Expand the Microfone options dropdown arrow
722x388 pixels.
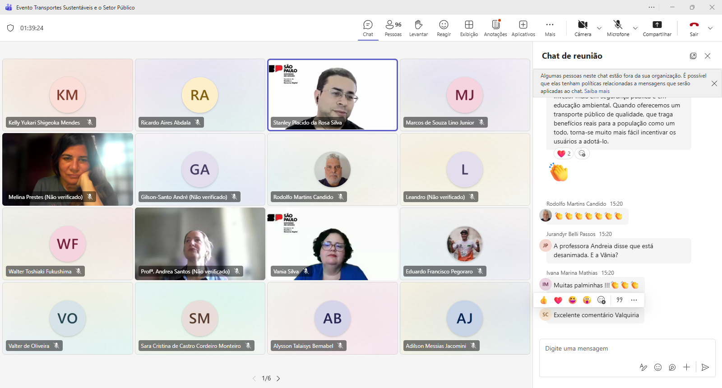pos(635,28)
